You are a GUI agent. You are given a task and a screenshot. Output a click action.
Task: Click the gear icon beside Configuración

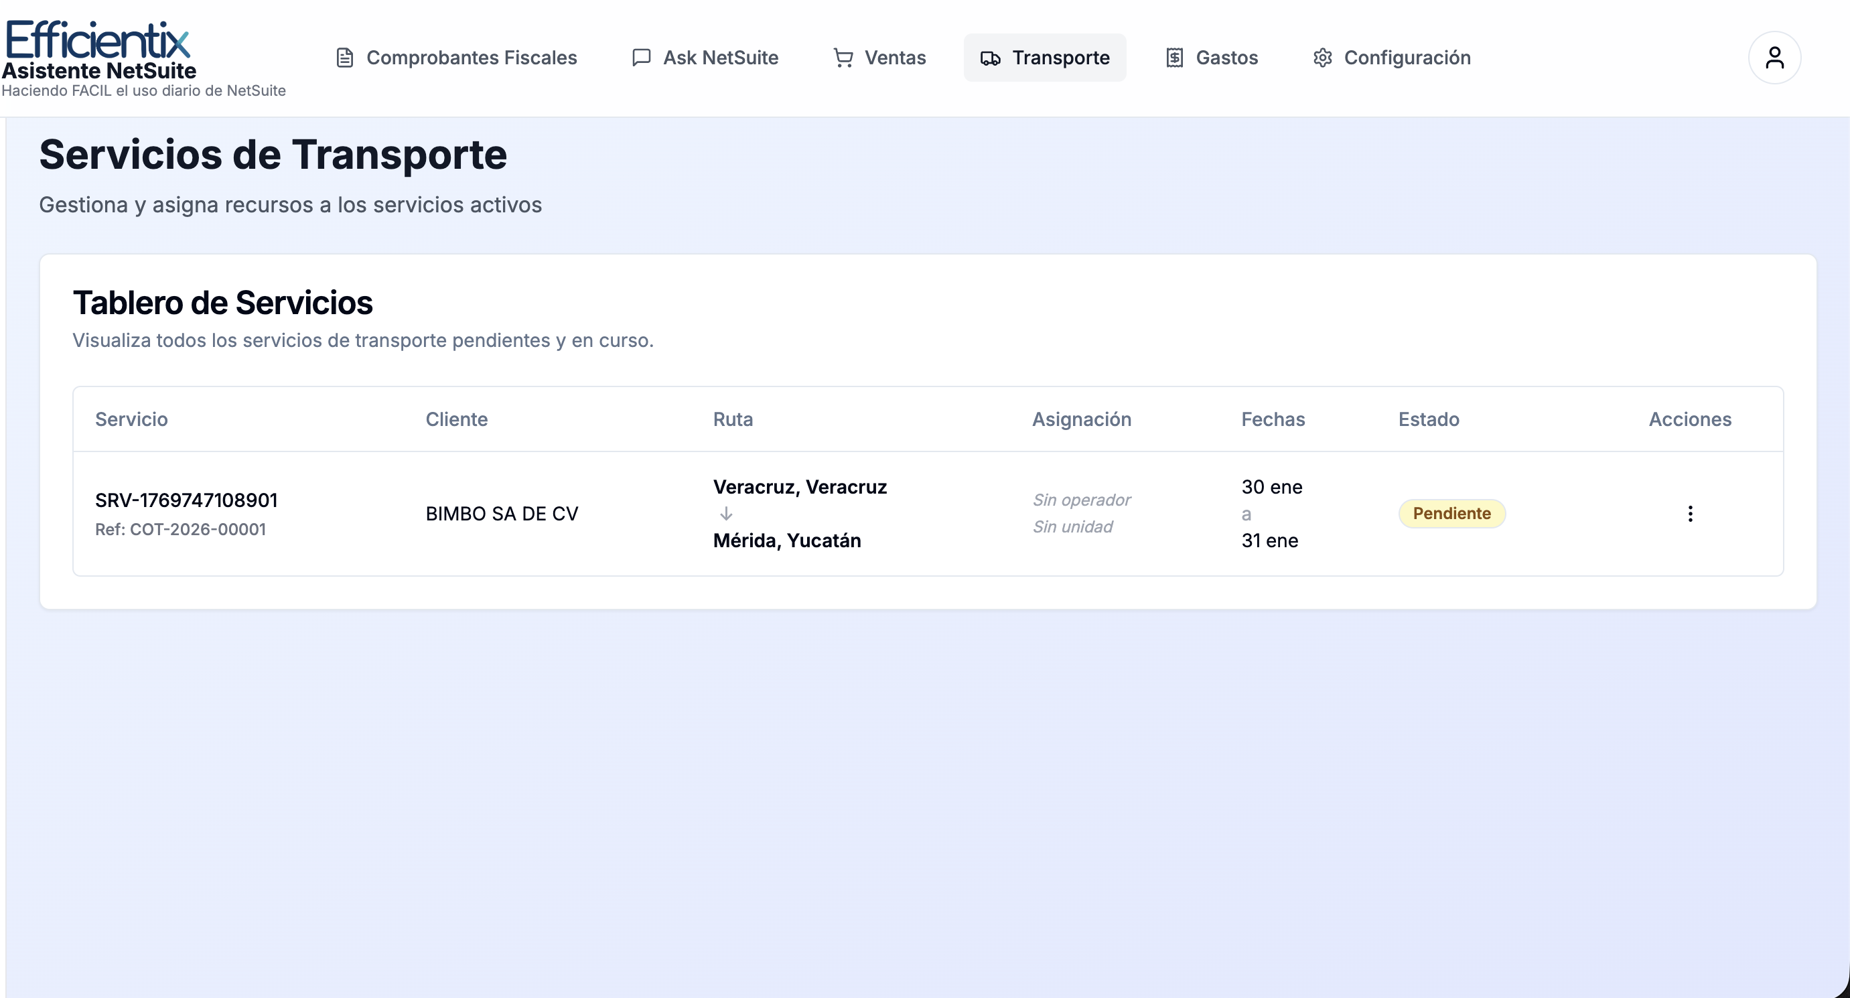pyautogui.click(x=1322, y=58)
